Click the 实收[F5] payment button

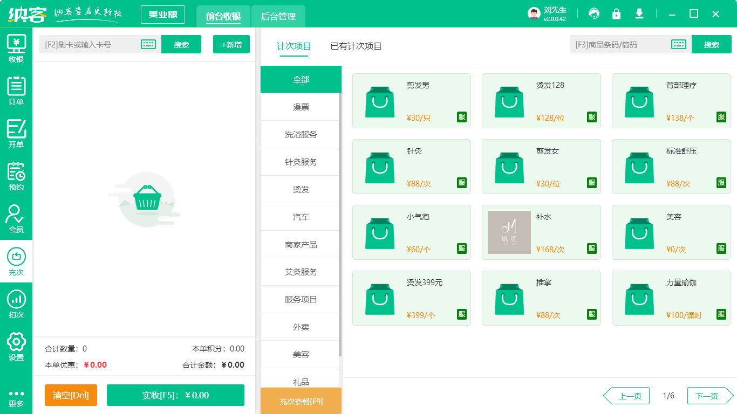(175, 395)
